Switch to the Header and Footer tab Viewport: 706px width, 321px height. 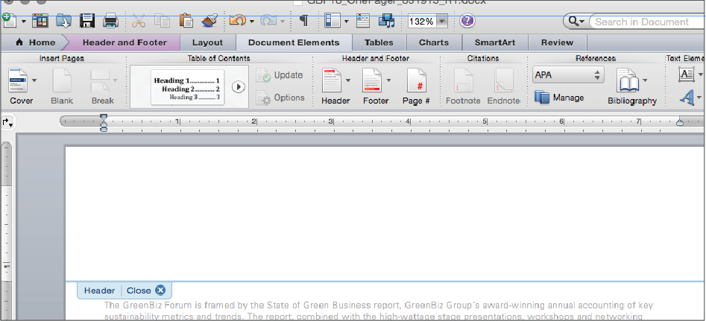pos(125,42)
